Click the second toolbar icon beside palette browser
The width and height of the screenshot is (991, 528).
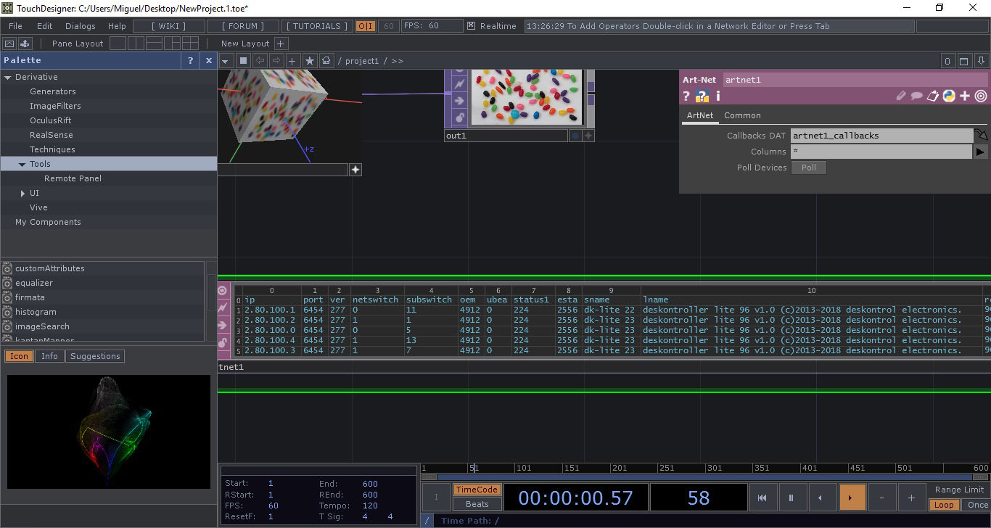[x=25, y=44]
